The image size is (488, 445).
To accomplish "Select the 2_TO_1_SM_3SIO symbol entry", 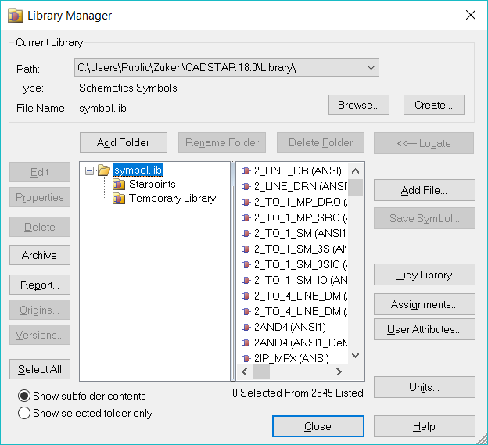I will coord(300,264).
